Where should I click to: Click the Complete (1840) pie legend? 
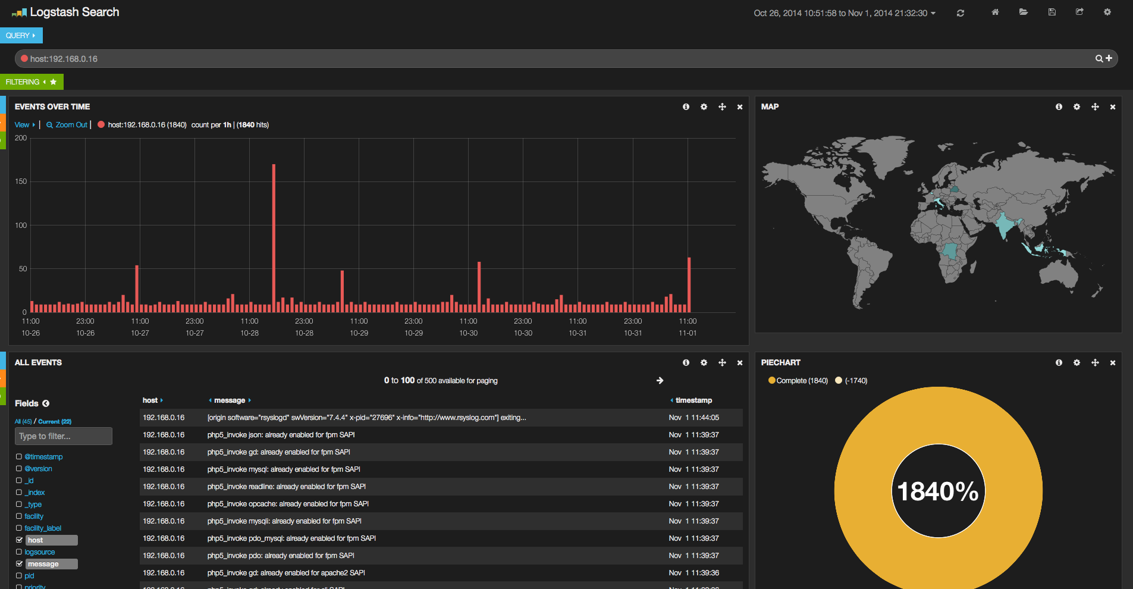(x=798, y=381)
